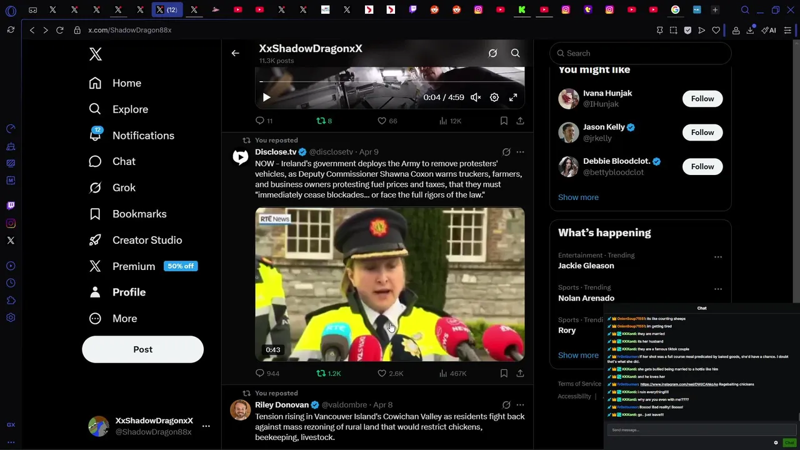Go back using profile header arrow
Screen dimensions: 800x450
235,53
